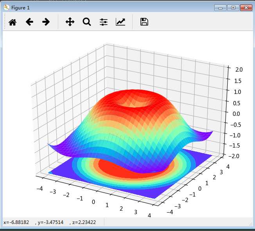Click the y=-3.47514 status readout
This screenshot has width=255, height=231.
50,222
